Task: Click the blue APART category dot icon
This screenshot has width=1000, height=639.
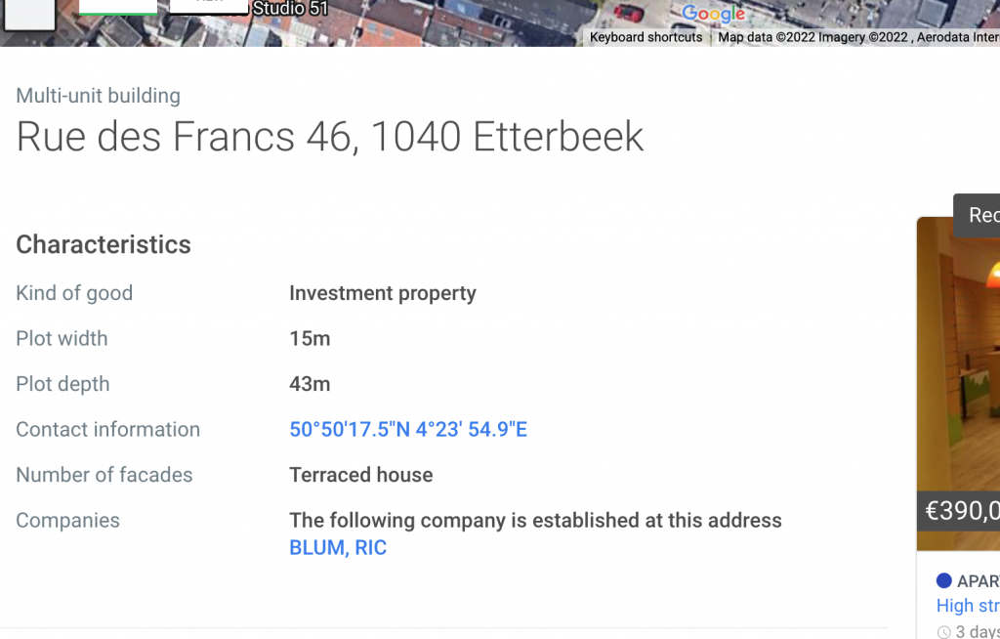Action: (944, 580)
